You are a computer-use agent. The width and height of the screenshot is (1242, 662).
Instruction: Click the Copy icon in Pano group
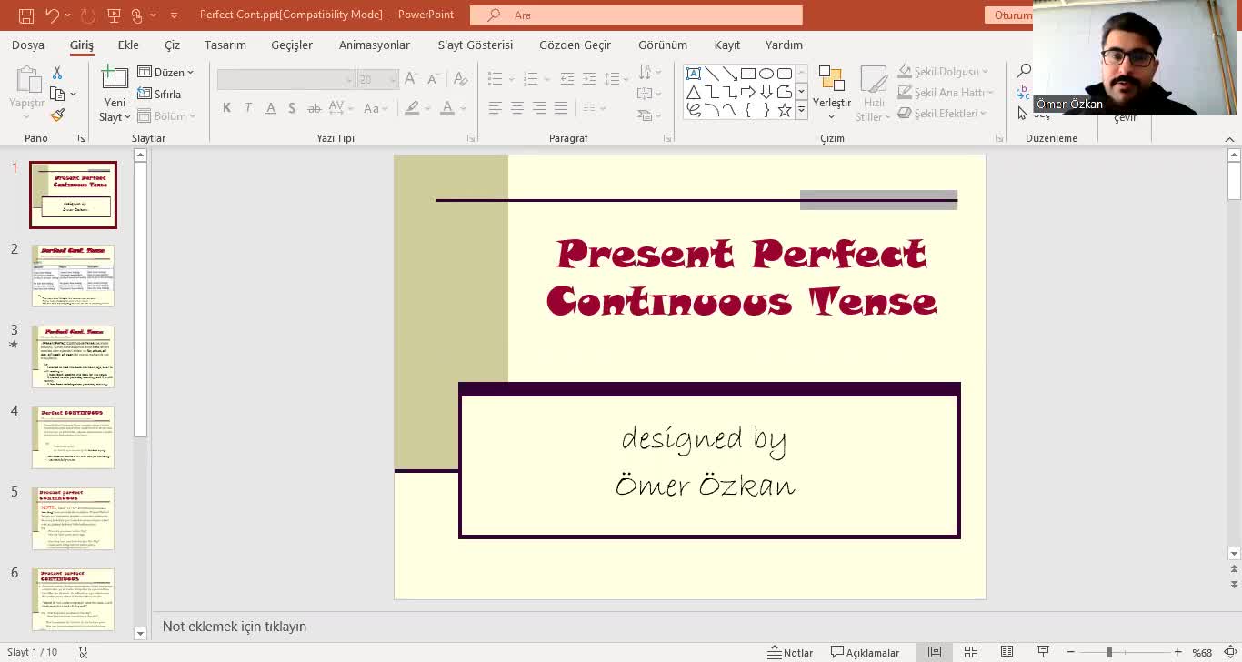coord(57,94)
